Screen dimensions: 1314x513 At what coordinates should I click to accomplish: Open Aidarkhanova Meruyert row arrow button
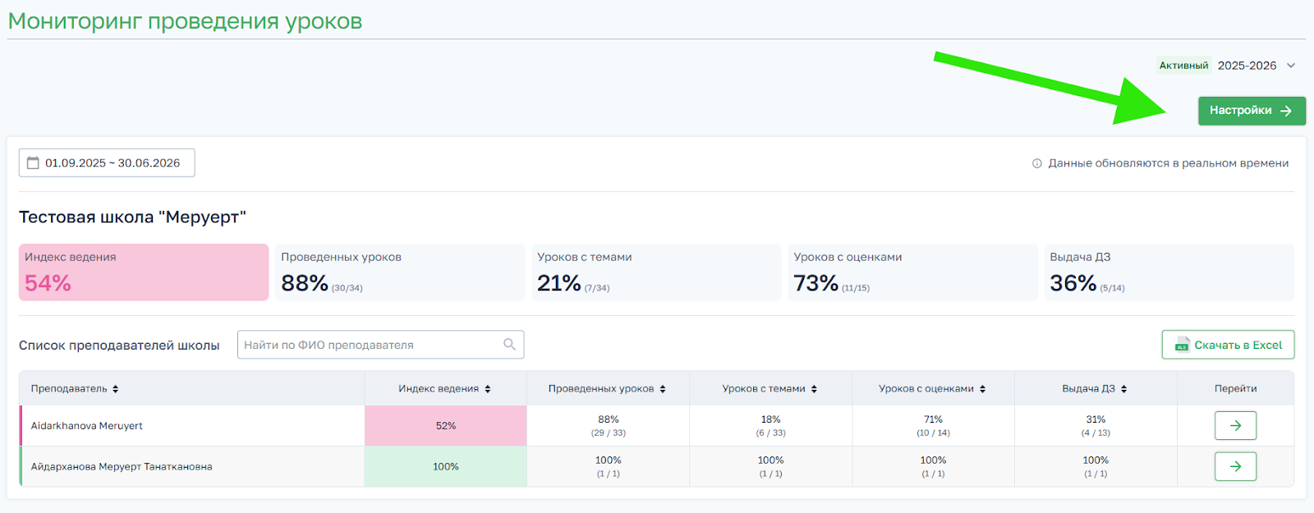(x=1235, y=425)
